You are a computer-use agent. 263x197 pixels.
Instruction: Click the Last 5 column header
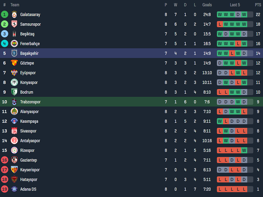point(235,5)
